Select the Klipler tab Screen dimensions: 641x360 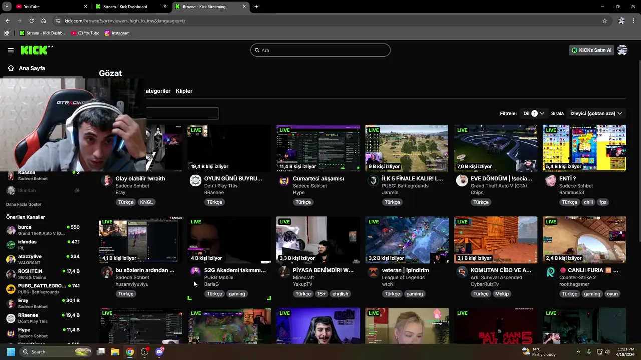coord(184,91)
